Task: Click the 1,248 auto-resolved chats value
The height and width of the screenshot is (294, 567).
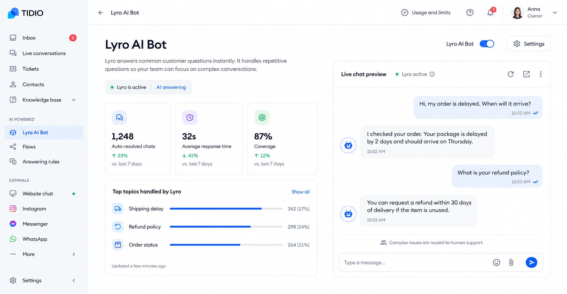Action: (x=122, y=136)
